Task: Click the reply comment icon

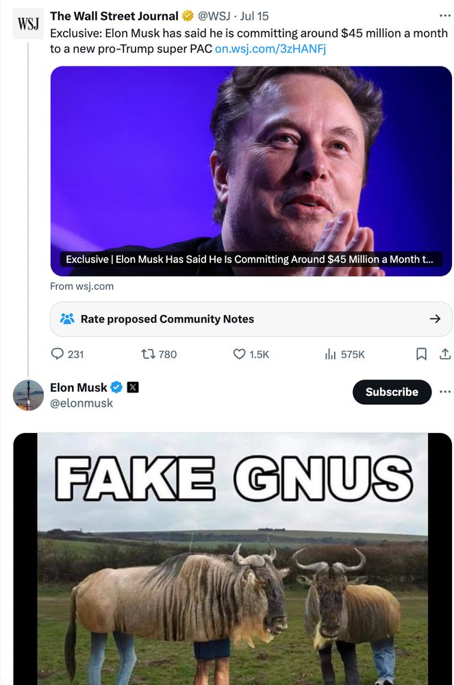Action: tap(58, 354)
